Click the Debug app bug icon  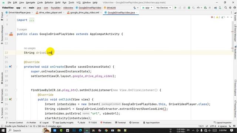coord(189,8)
